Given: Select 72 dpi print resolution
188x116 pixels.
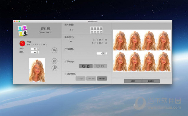Looking at the screenshot, I should pyautogui.click(x=80, y=79).
